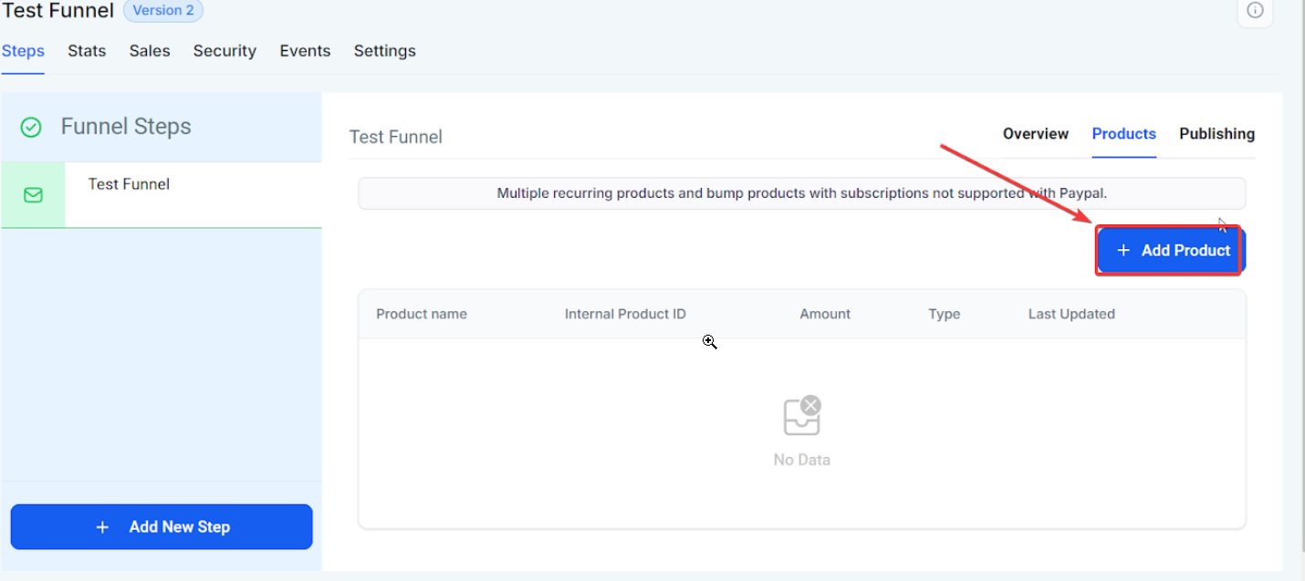Open the Publishing sub-tab

1216,134
